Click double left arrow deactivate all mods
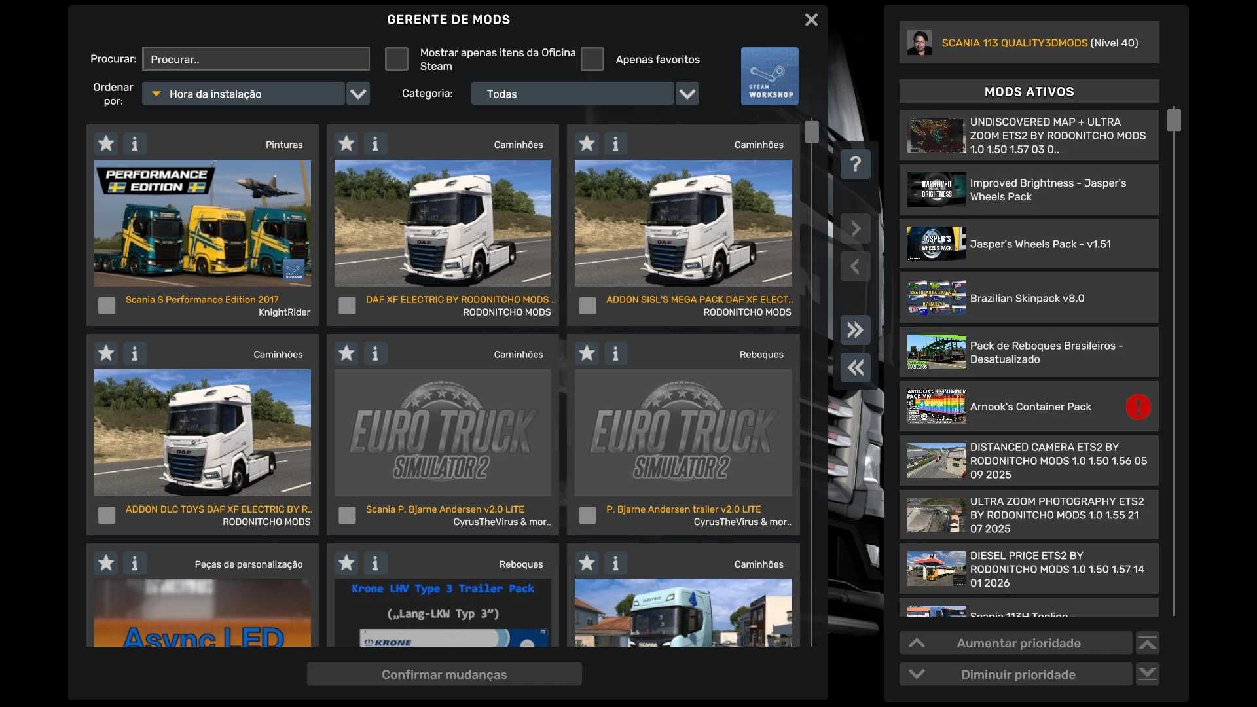Viewport: 1257px width, 707px height. (855, 368)
